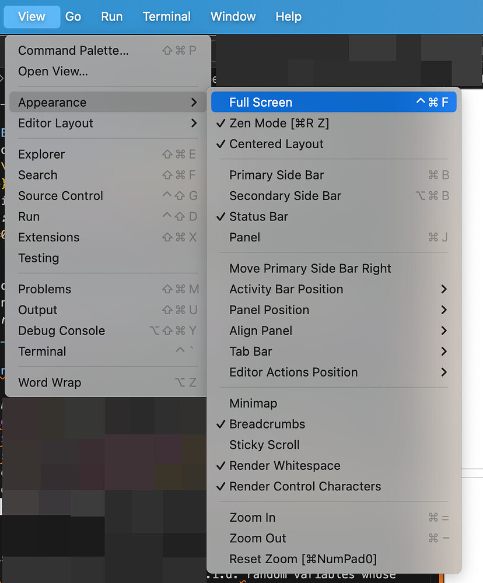The width and height of the screenshot is (483, 583).
Task: Show the Explorer view
Action: click(x=41, y=154)
